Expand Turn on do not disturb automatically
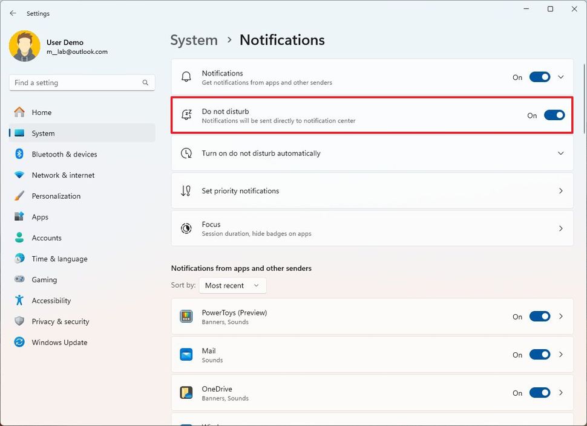The width and height of the screenshot is (587, 426). pos(560,153)
